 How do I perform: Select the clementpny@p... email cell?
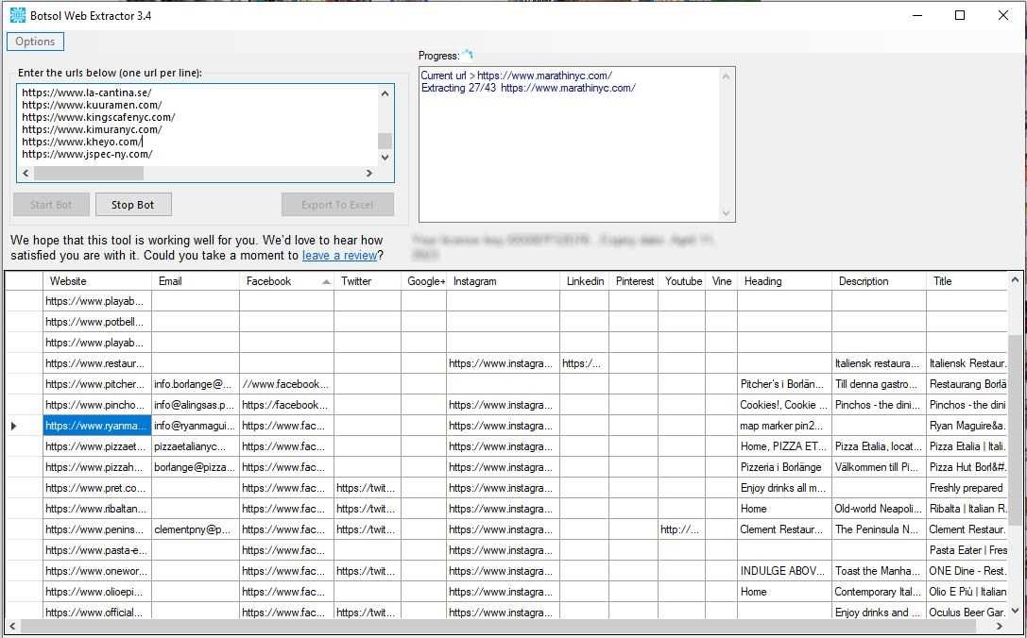click(196, 529)
